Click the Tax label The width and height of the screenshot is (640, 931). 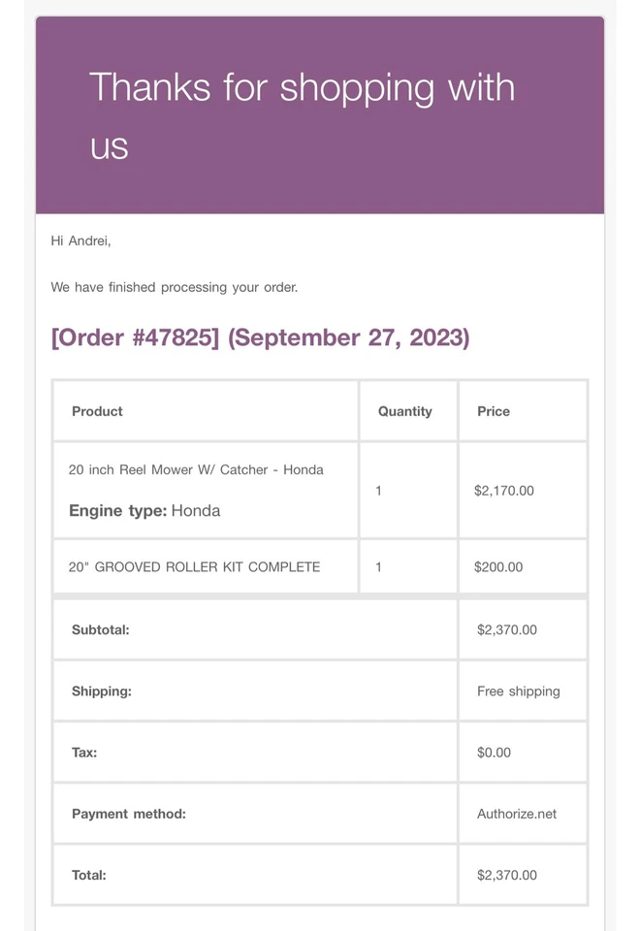coord(84,753)
